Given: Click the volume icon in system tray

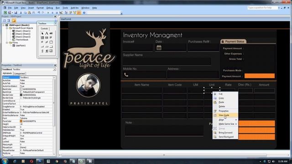Looking at the screenshot, I should [x=273, y=161].
